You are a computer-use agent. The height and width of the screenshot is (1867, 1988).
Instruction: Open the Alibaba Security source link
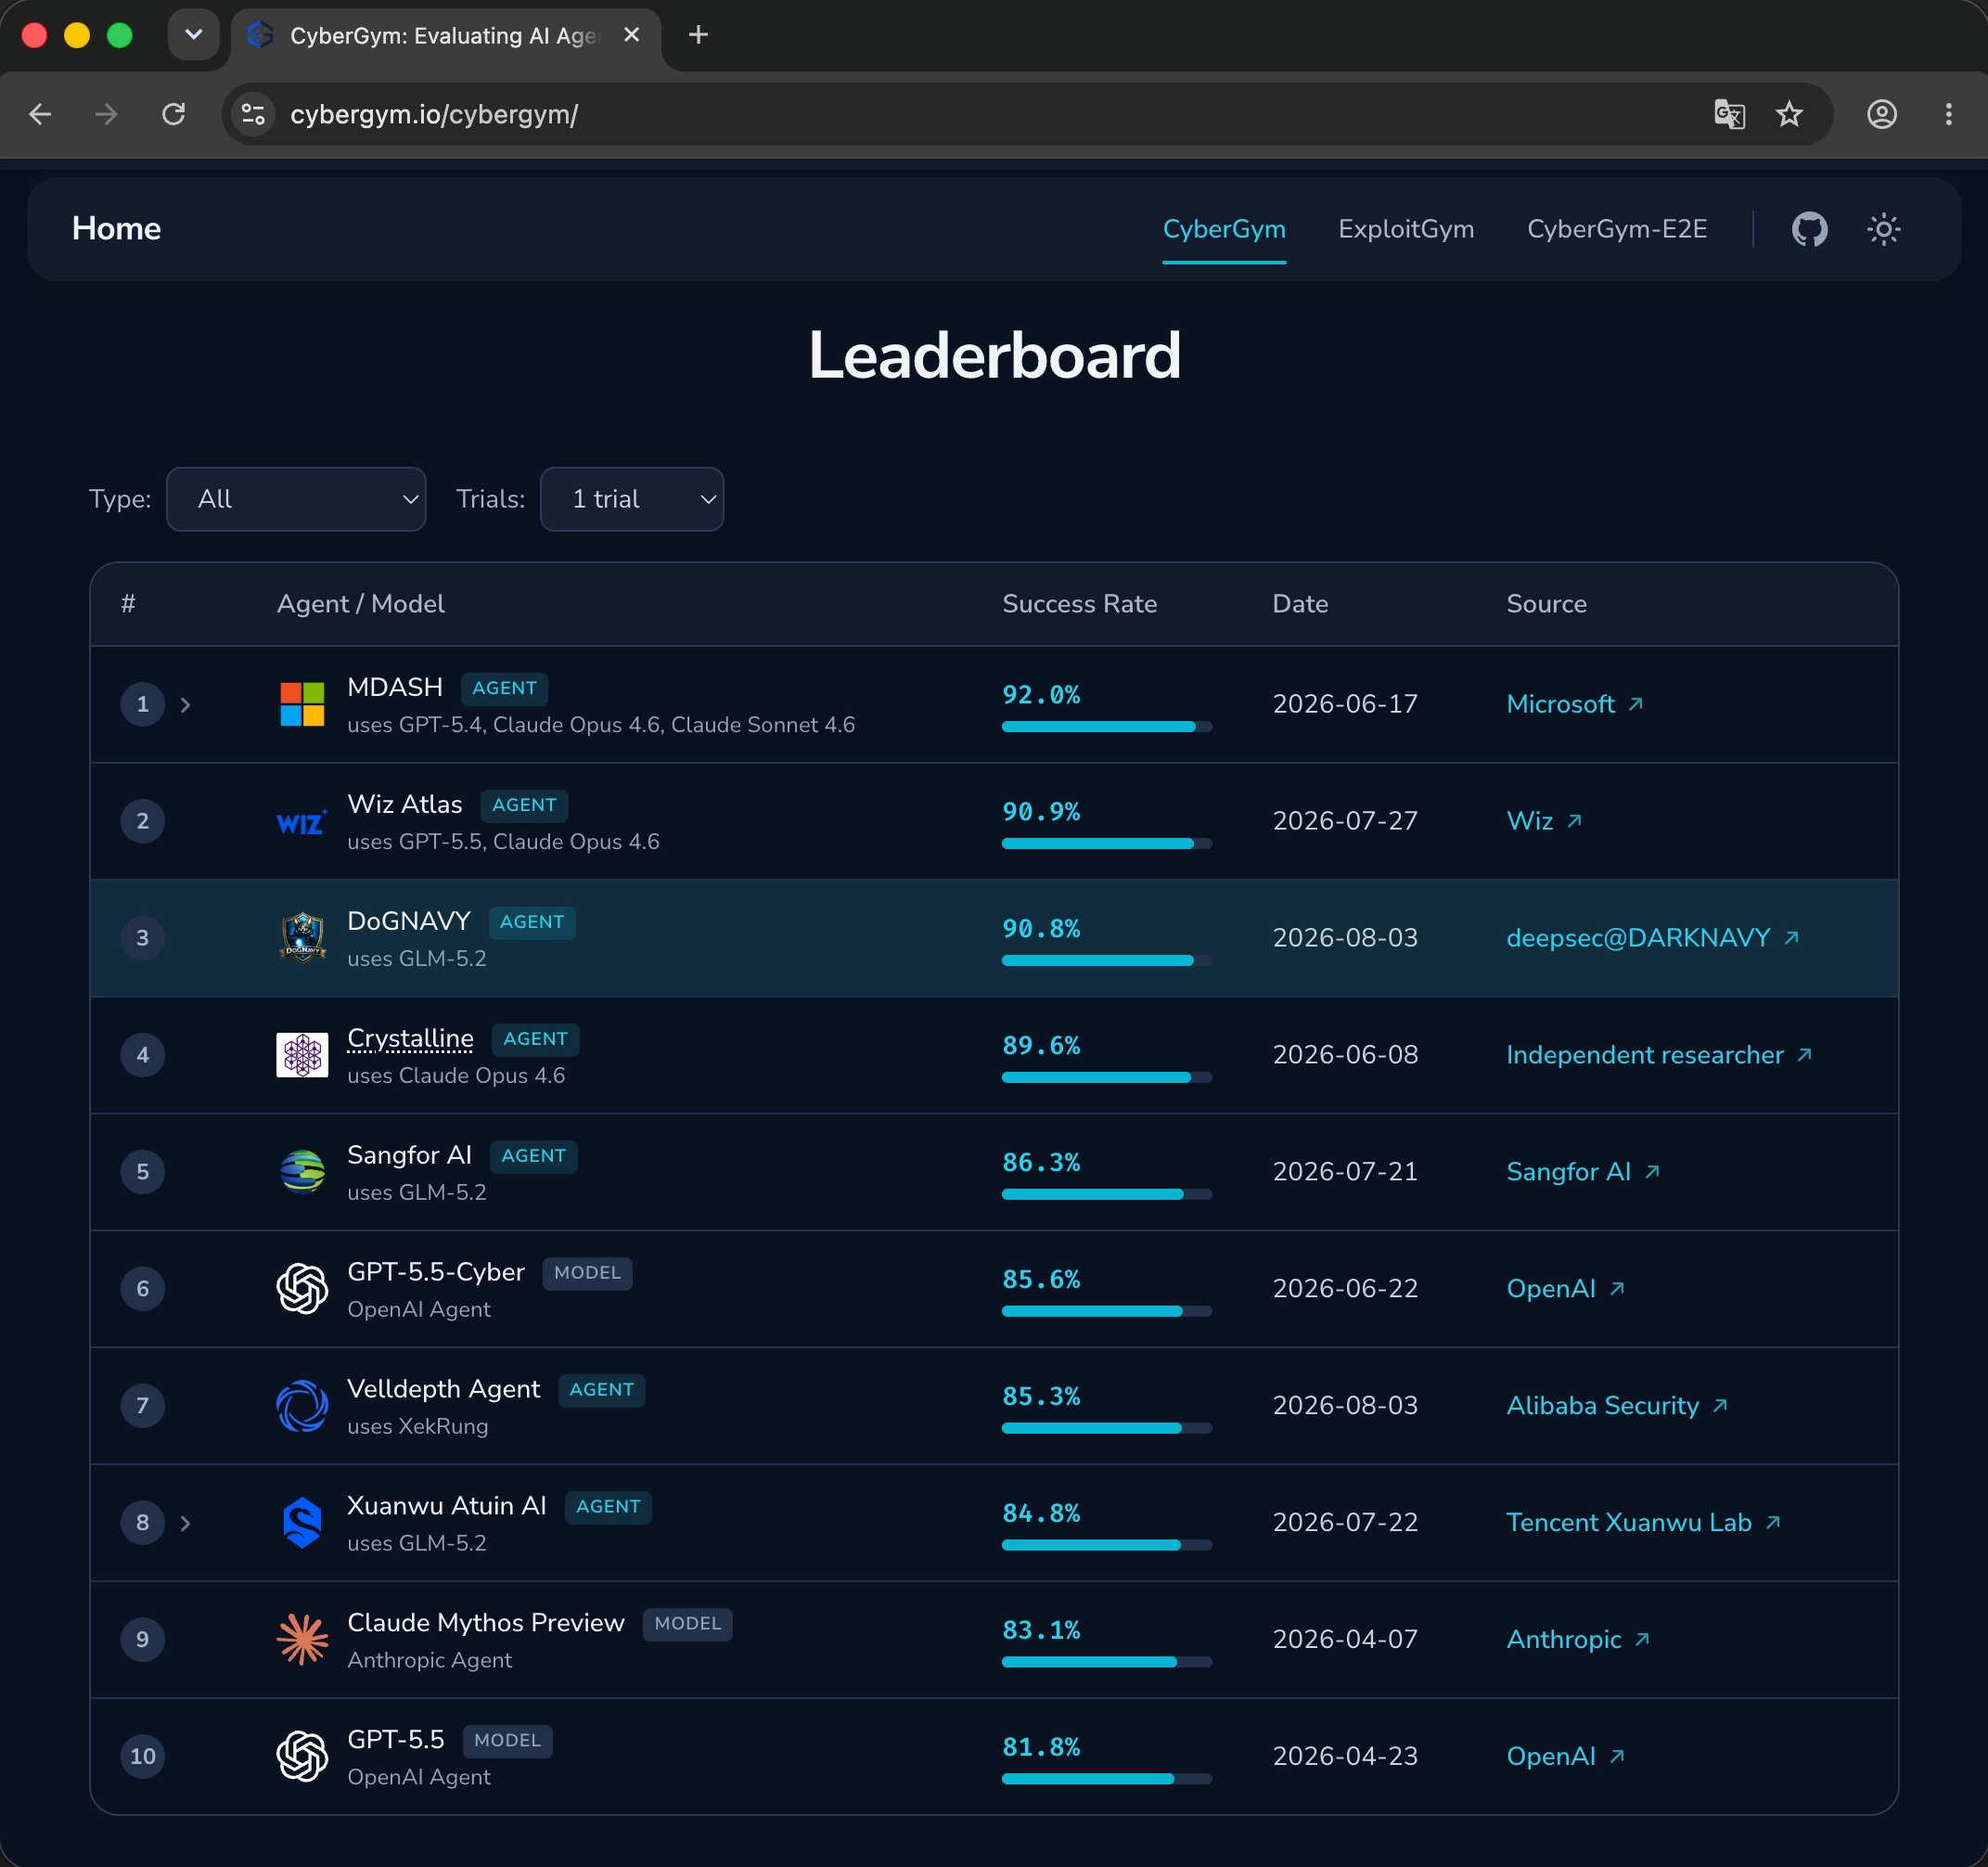point(1617,1406)
